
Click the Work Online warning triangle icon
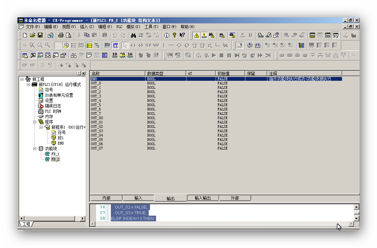tap(197, 35)
